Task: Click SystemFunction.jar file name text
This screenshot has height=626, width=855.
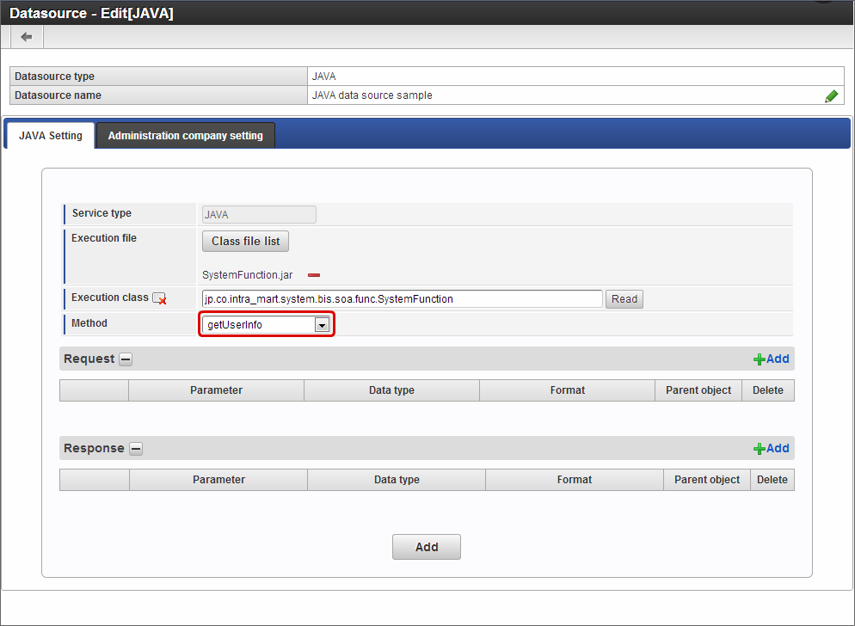Action: coord(248,275)
